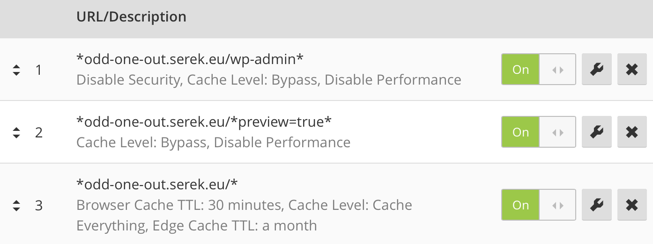This screenshot has height=244, width=653.
Task: Edit the wp-admin page rule with wrench
Action: 596,70
